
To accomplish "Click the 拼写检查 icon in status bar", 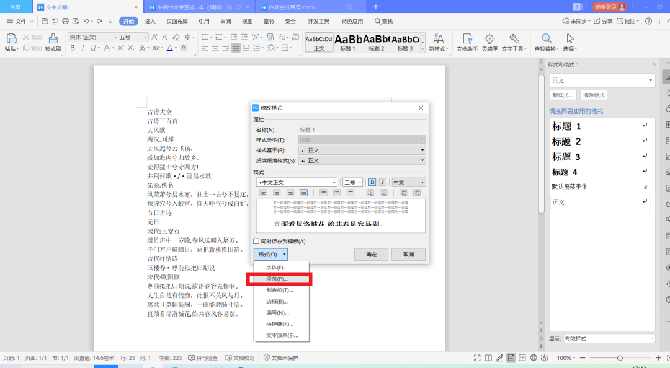I will click(x=203, y=357).
